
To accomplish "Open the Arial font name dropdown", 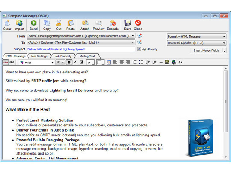I will pos(53,62).
